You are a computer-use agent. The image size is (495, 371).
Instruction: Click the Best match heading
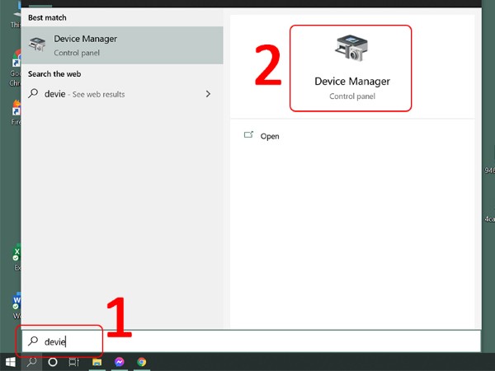point(47,17)
